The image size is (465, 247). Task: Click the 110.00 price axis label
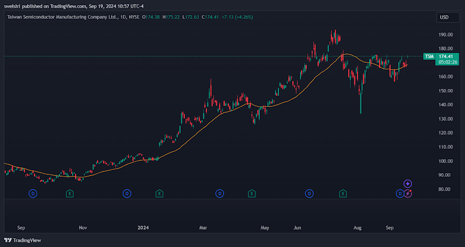tap(446, 147)
